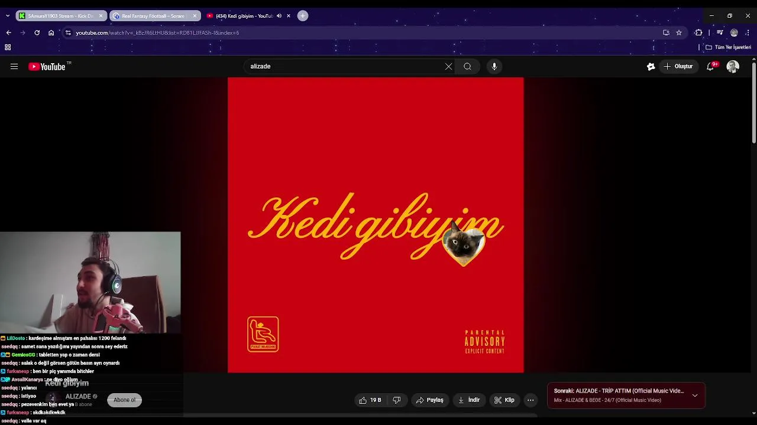Like the video showing 19 B
Viewport: 757px width, 425px height.
(370, 400)
